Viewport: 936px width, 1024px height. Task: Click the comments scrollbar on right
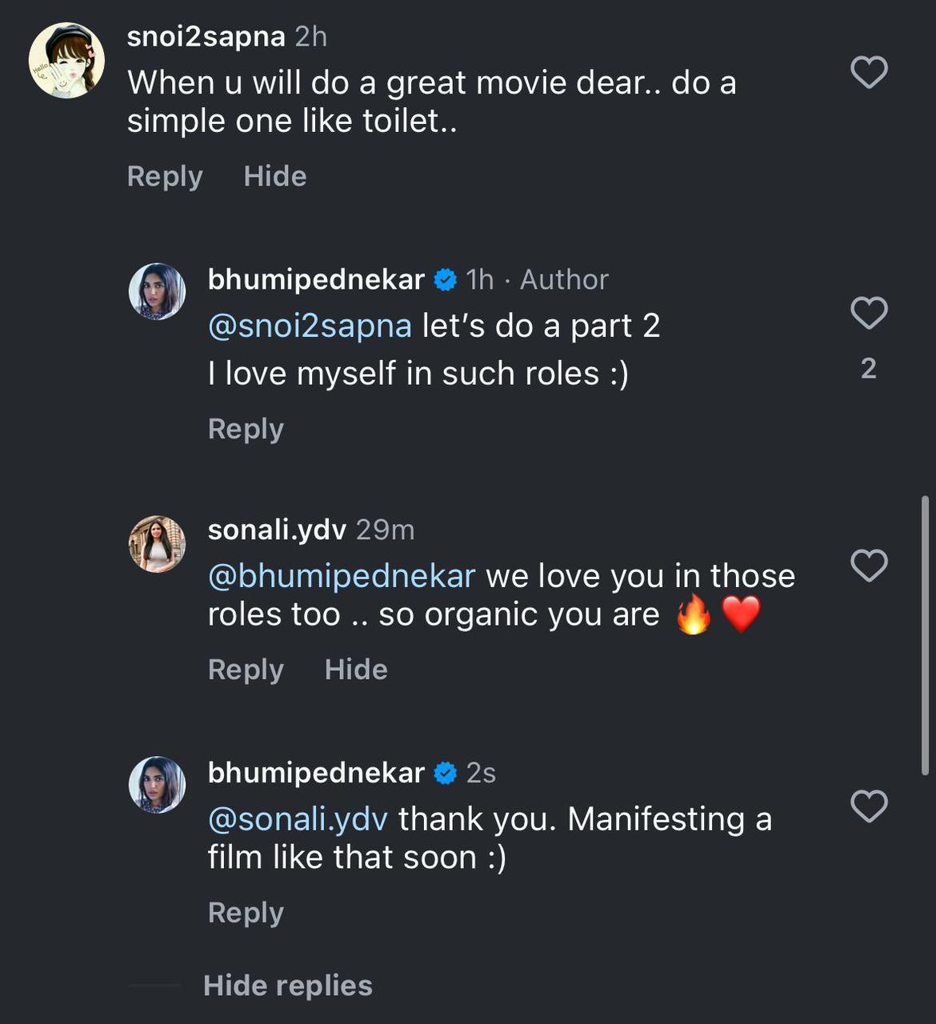(x=925, y=636)
